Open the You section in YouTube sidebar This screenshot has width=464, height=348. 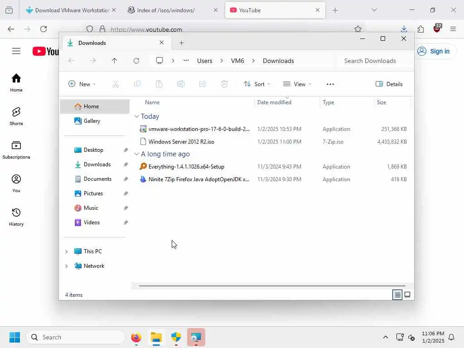pyautogui.click(x=16, y=184)
